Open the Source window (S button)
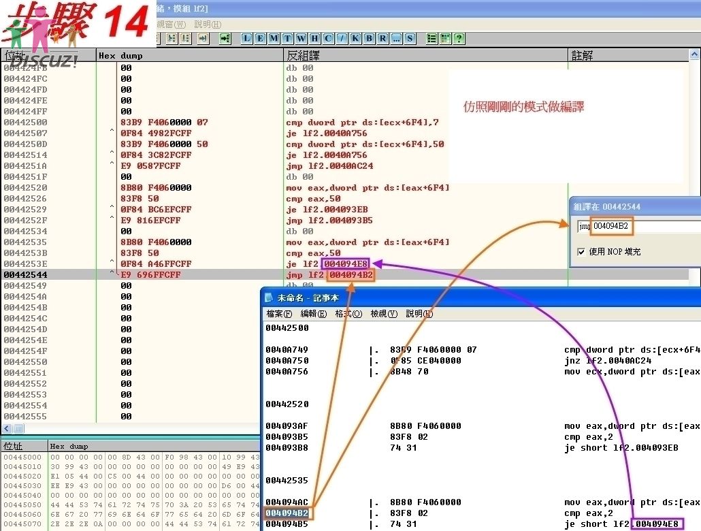 (x=410, y=38)
